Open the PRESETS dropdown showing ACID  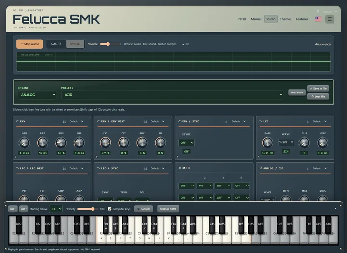[x=172, y=95]
